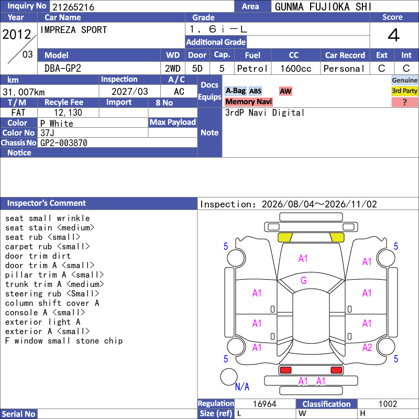Image resolution: width=419 pixels, height=419 pixels.
Task: Click color value P White
Action: pyautogui.click(x=57, y=124)
